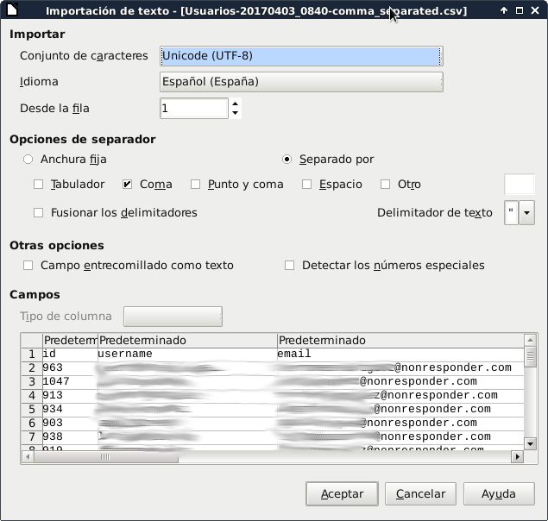Screen dimensions: 548x521
Task: Decrease the 'Desde la fila' value
Action: pos(236,113)
